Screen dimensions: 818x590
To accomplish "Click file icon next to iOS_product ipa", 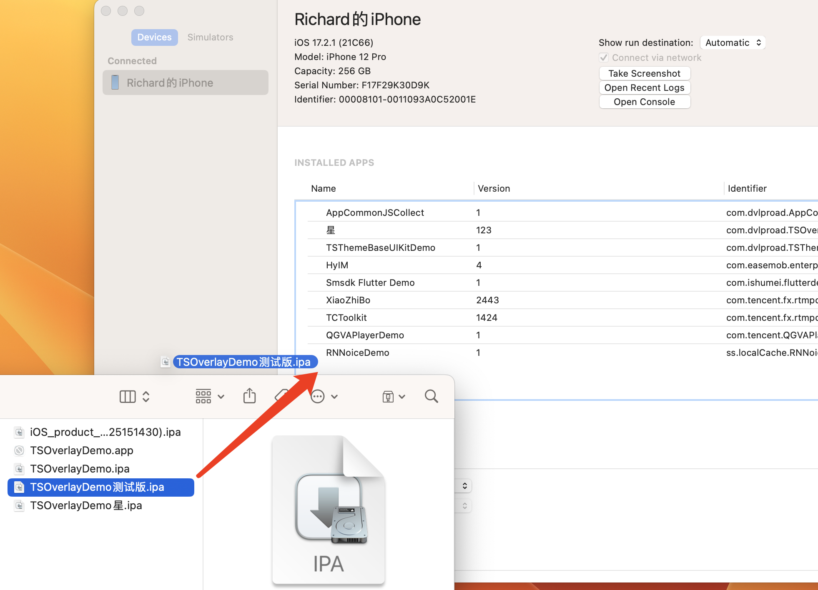I will coord(19,432).
